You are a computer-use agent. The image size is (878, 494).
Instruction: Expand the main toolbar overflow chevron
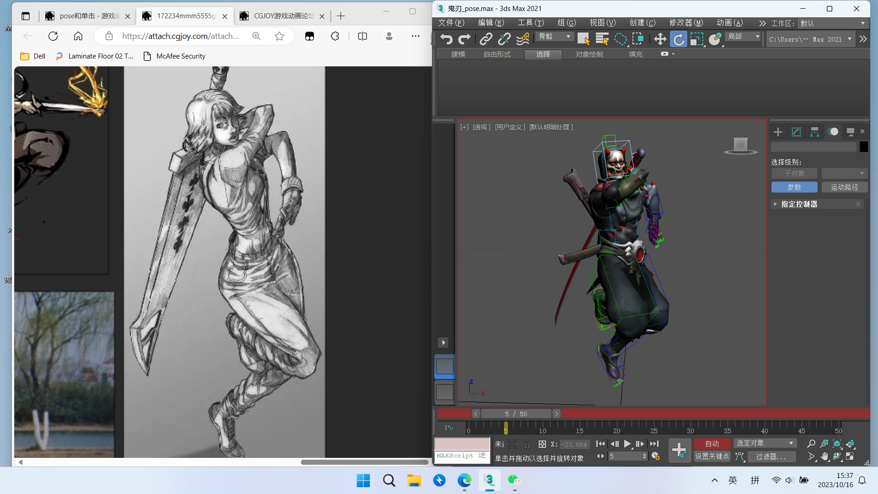[x=863, y=39]
